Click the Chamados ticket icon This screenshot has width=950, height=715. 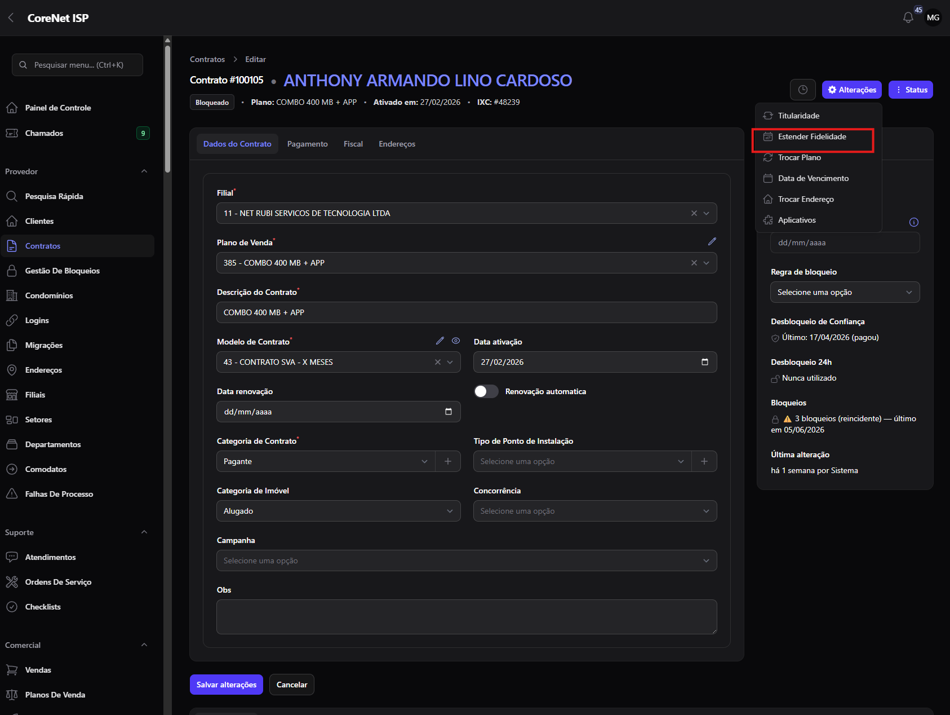tap(12, 133)
